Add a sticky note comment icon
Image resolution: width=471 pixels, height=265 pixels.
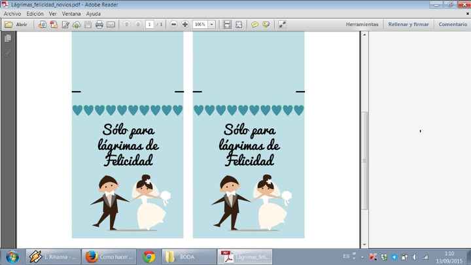[x=254, y=24]
